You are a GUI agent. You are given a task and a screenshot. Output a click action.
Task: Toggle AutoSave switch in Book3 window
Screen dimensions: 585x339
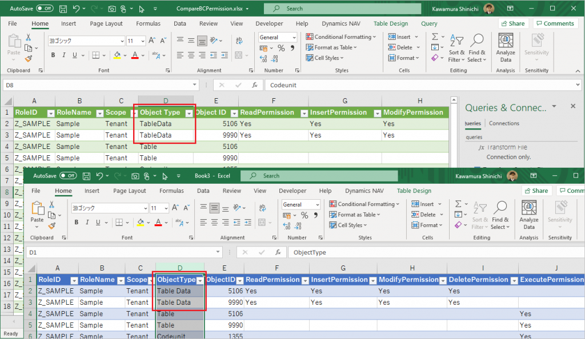point(69,176)
